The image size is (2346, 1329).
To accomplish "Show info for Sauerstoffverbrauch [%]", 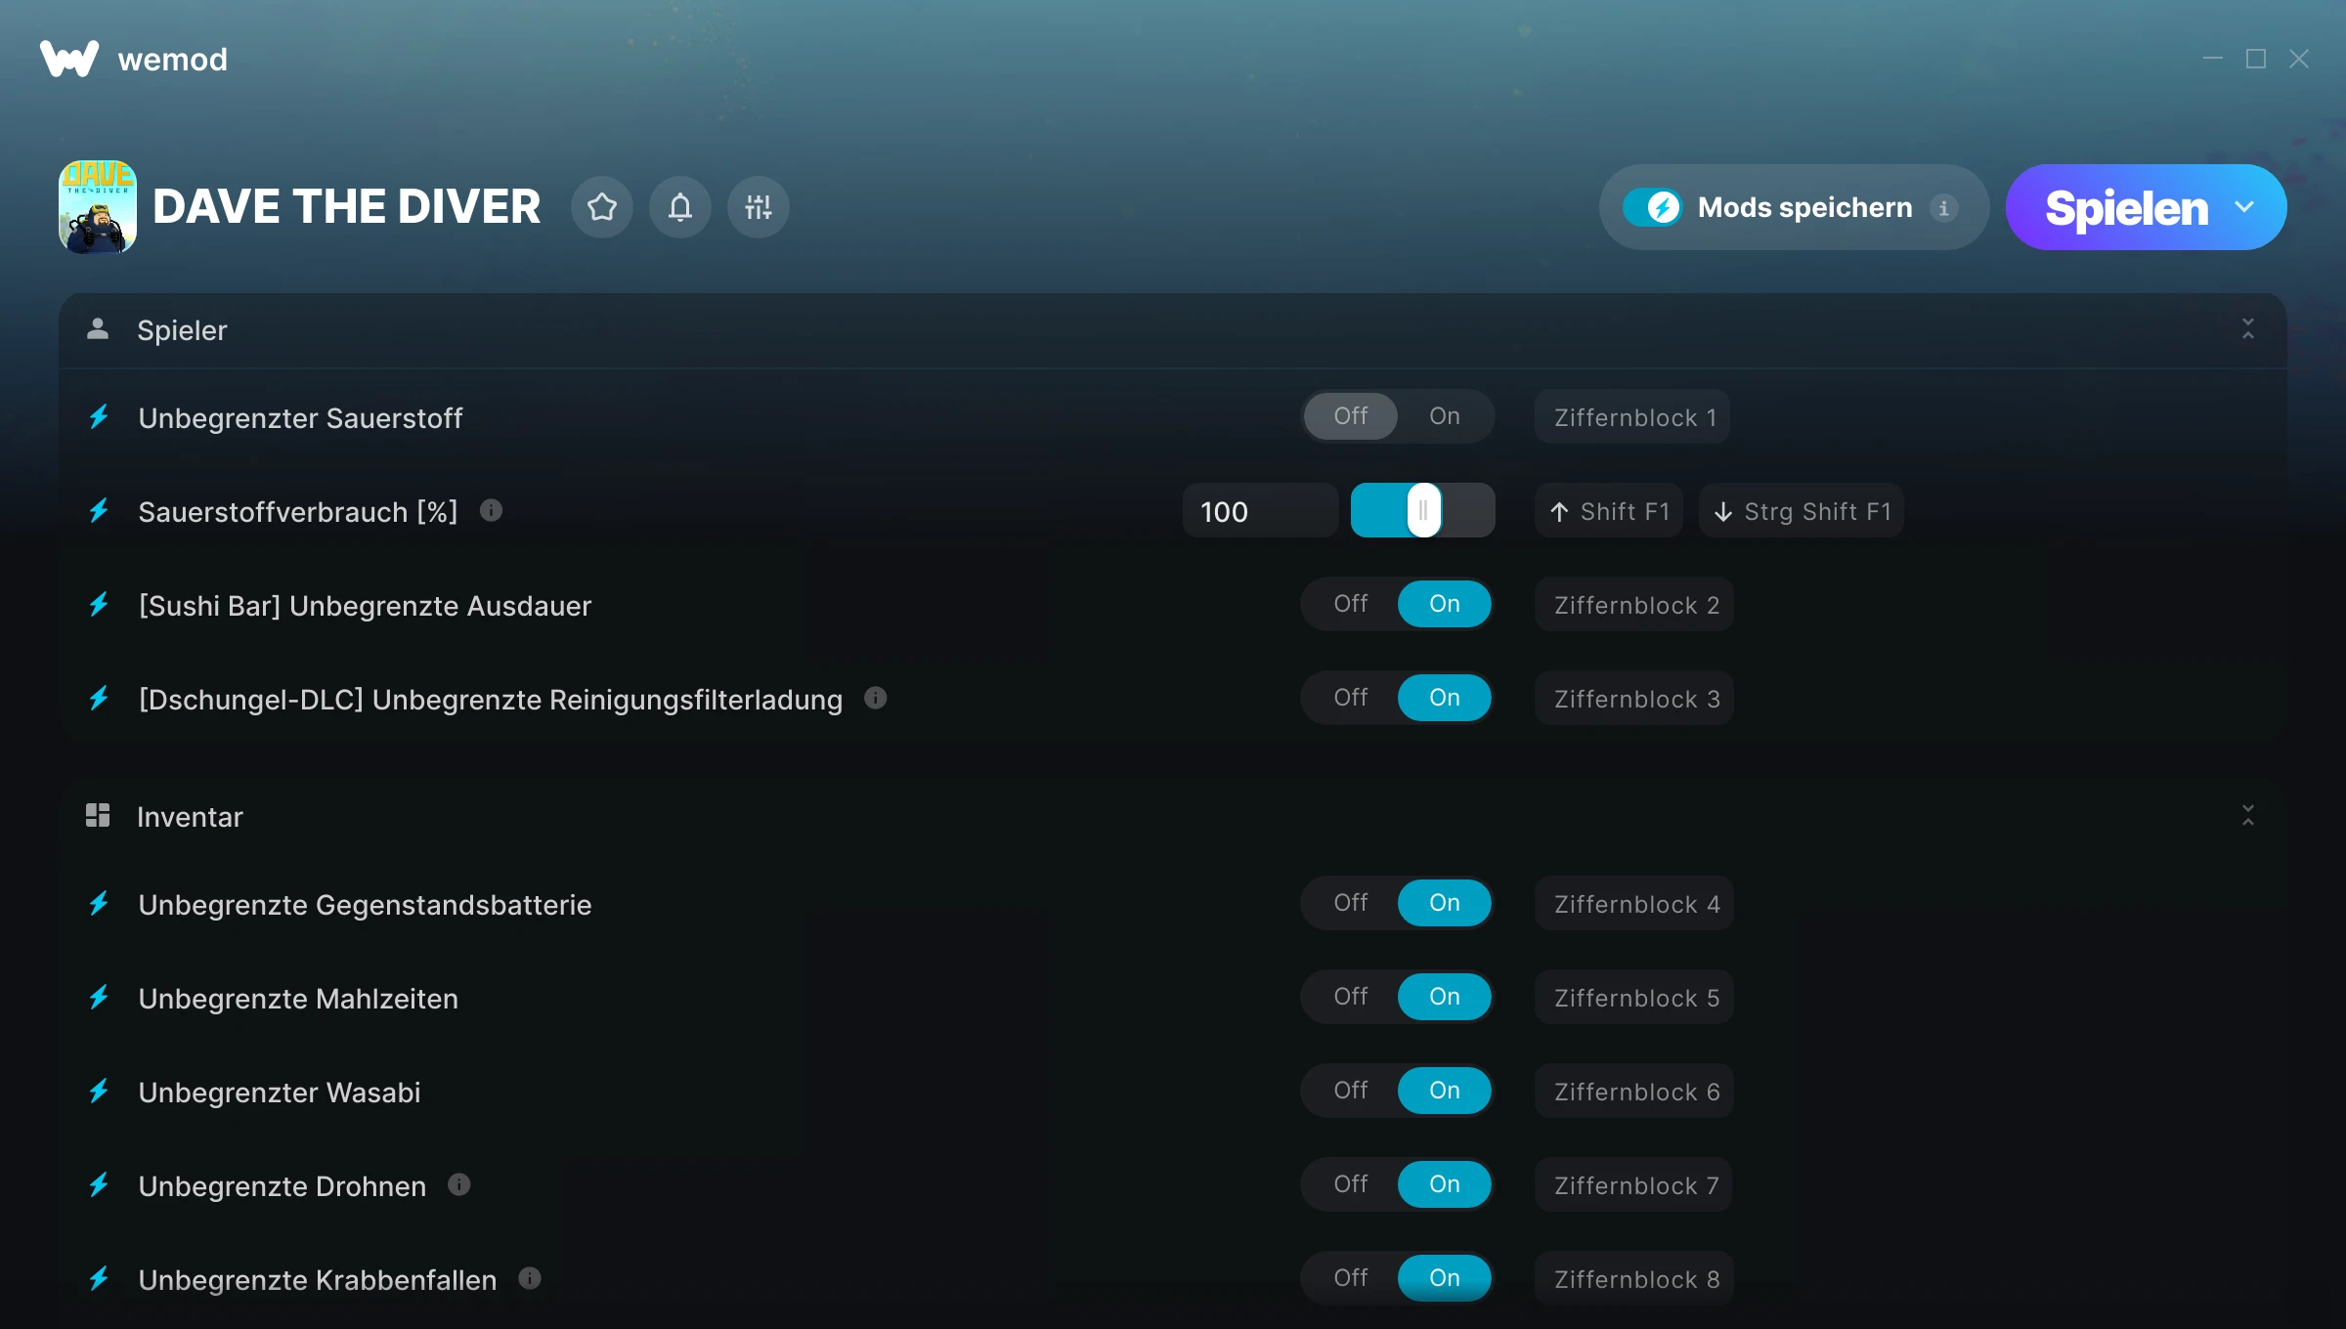I will pos(491,510).
